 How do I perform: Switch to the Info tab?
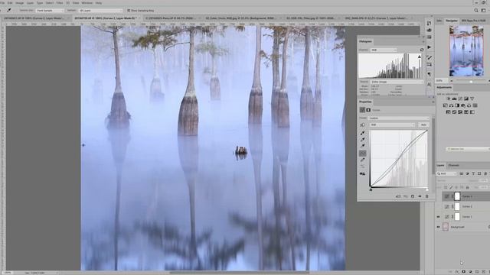tap(439, 21)
